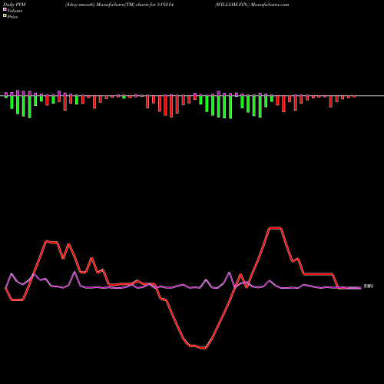Click the WILLIAM.FIN MunafaSutra.com label
The height and width of the screenshot is (384, 384).
pyautogui.click(x=252, y=5)
